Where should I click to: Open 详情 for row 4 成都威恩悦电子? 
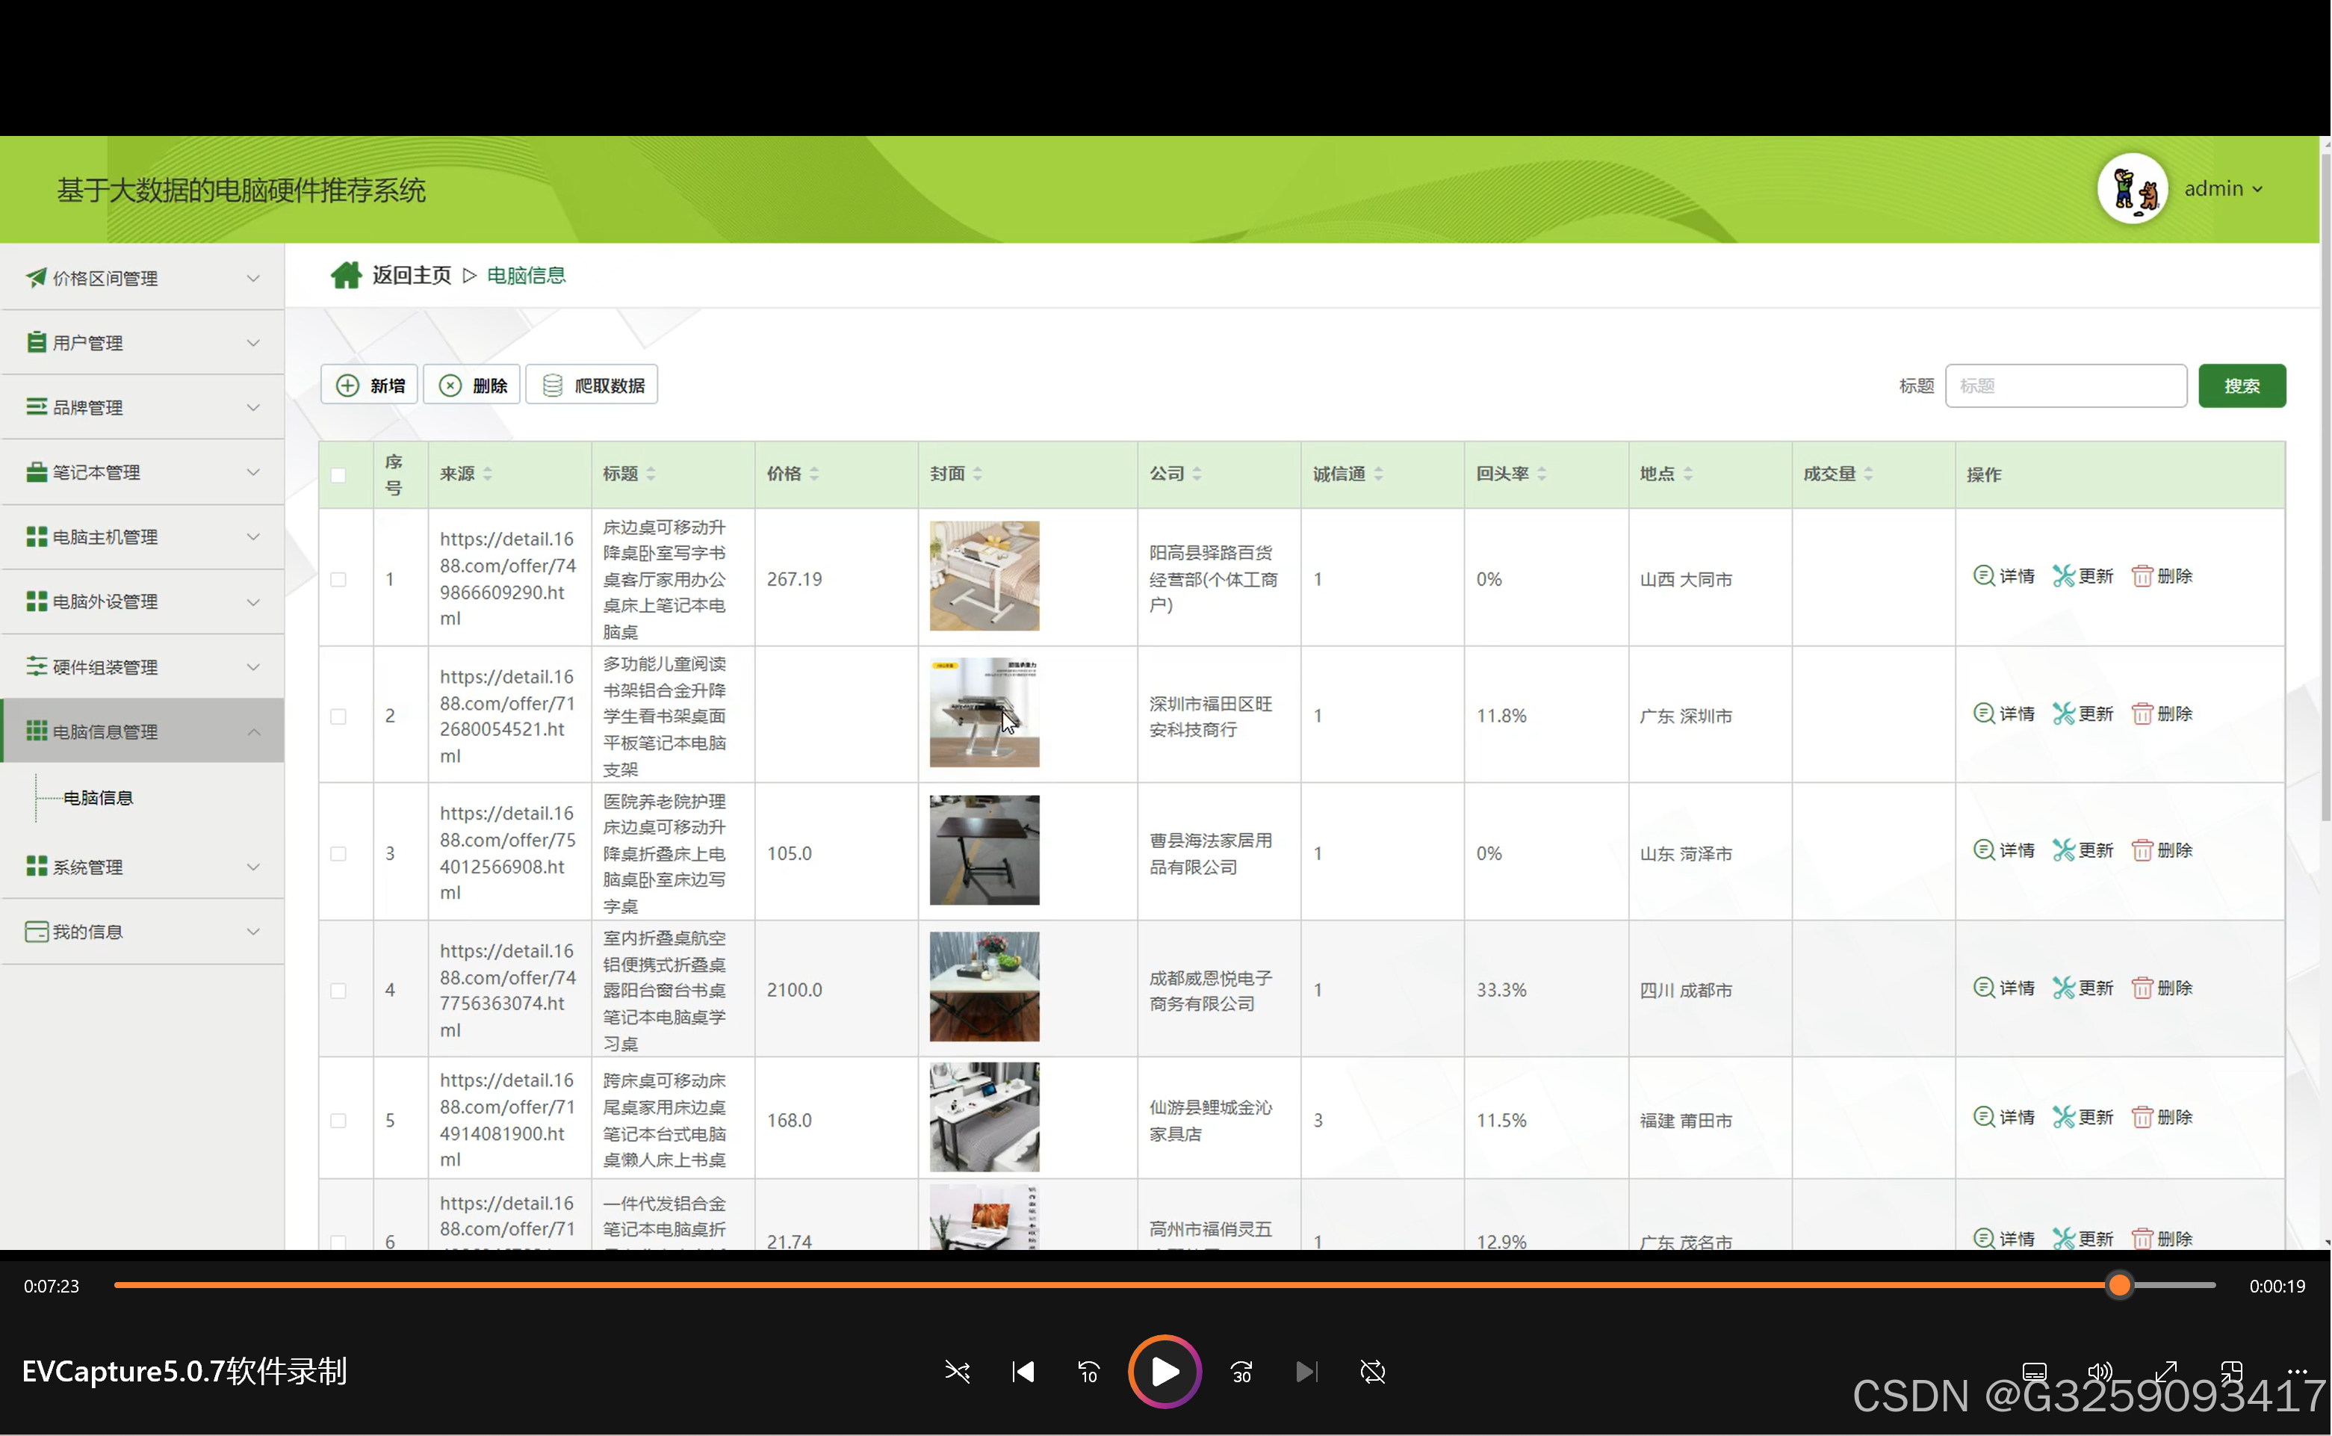[x=2004, y=988]
